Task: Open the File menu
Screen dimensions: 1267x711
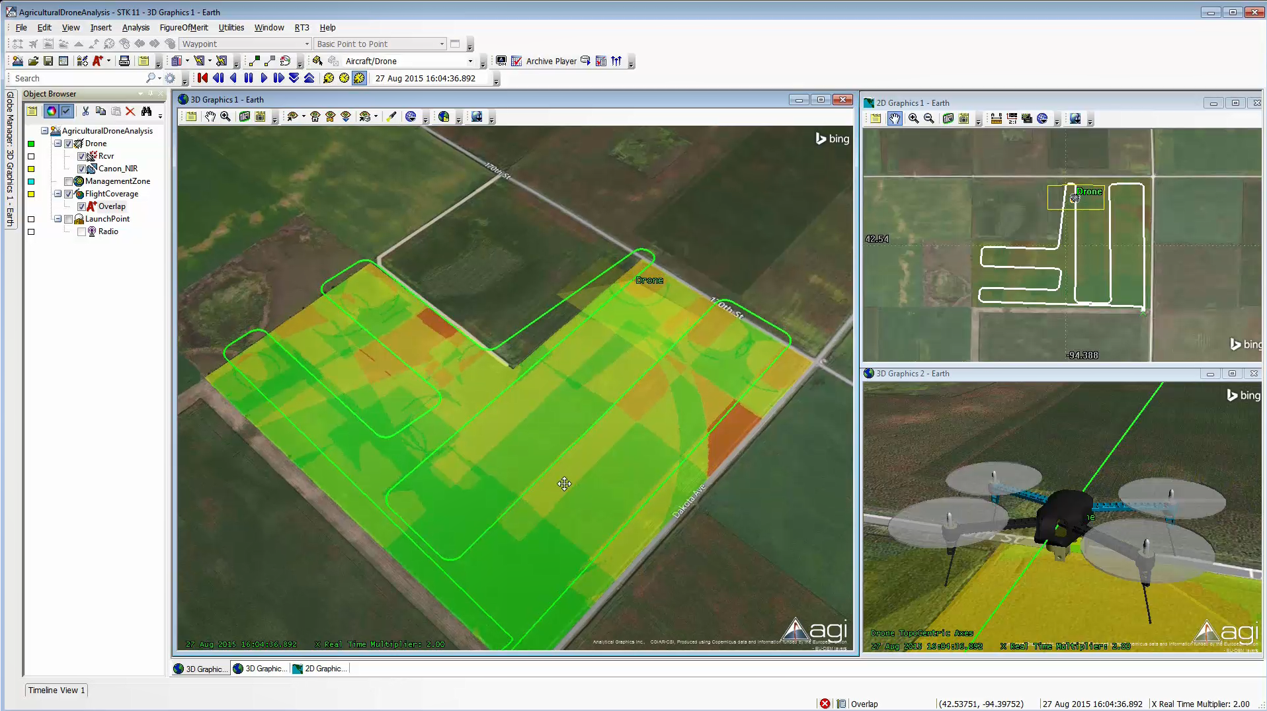Action: click(x=21, y=27)
